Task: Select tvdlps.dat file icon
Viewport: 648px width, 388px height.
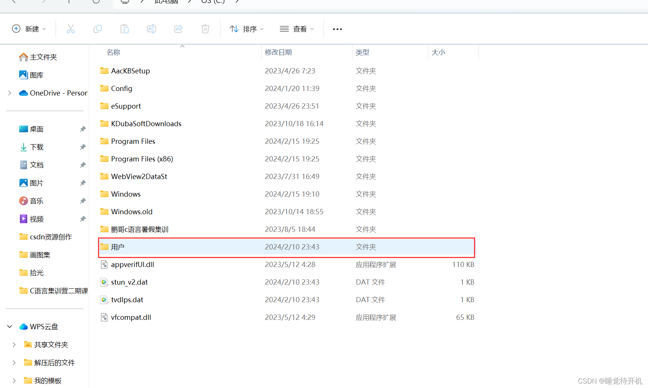Action: coord(104,300)
